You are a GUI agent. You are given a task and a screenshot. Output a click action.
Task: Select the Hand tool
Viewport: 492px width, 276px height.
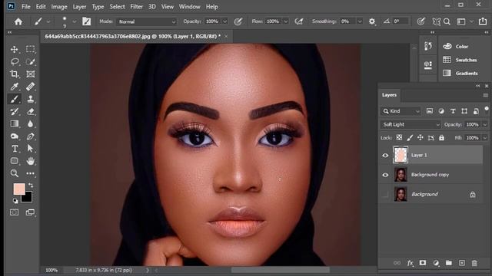coord(31,161)
